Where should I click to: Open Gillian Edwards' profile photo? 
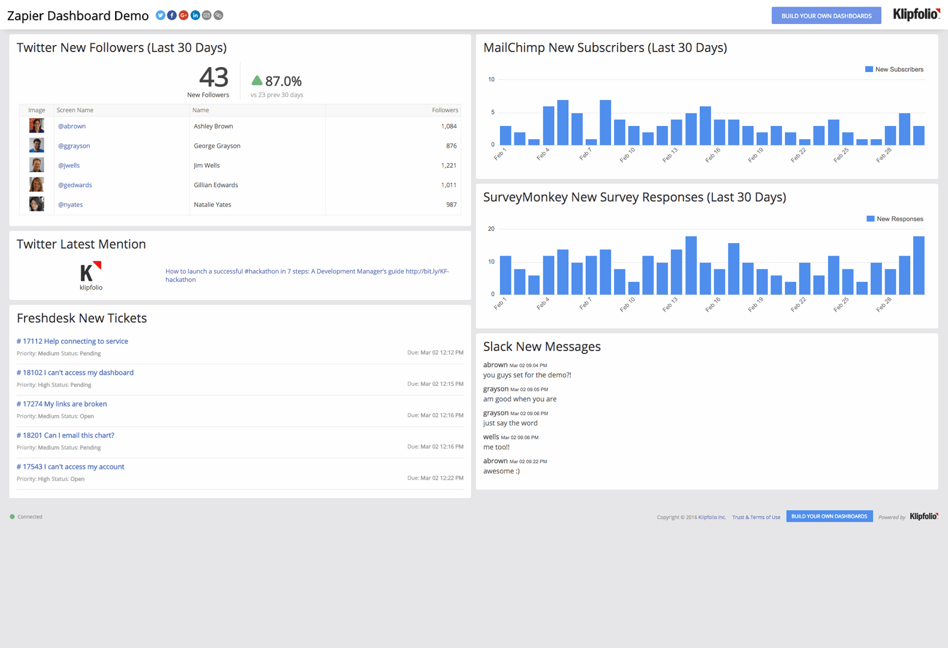point(37,185)
